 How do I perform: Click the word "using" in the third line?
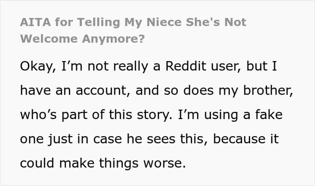(x=221, y=115)
